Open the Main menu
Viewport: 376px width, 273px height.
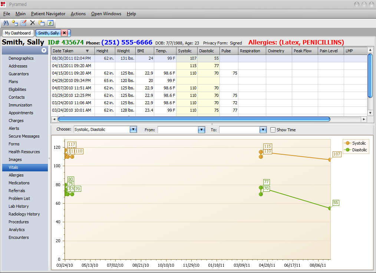20,14
